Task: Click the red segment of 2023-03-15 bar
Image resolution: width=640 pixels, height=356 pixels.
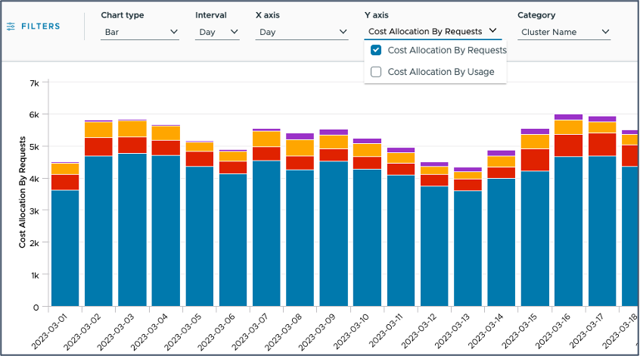Action: [x=535, y=161]
